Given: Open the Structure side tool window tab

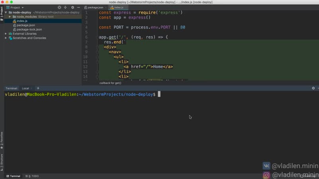Looking at the screenshot, I should pyautogui.click(x=2, y=162).
